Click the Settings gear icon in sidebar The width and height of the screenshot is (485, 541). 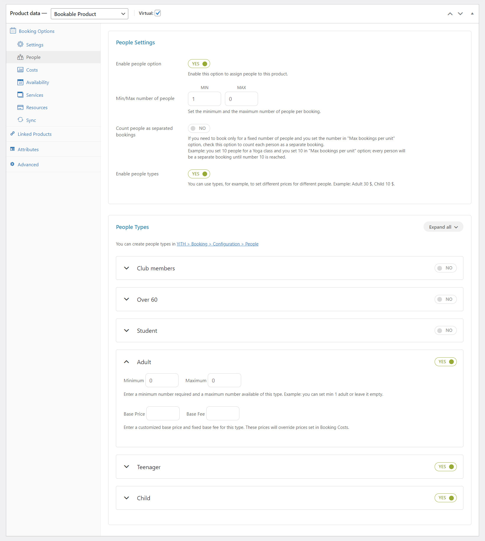coord(20,44)
